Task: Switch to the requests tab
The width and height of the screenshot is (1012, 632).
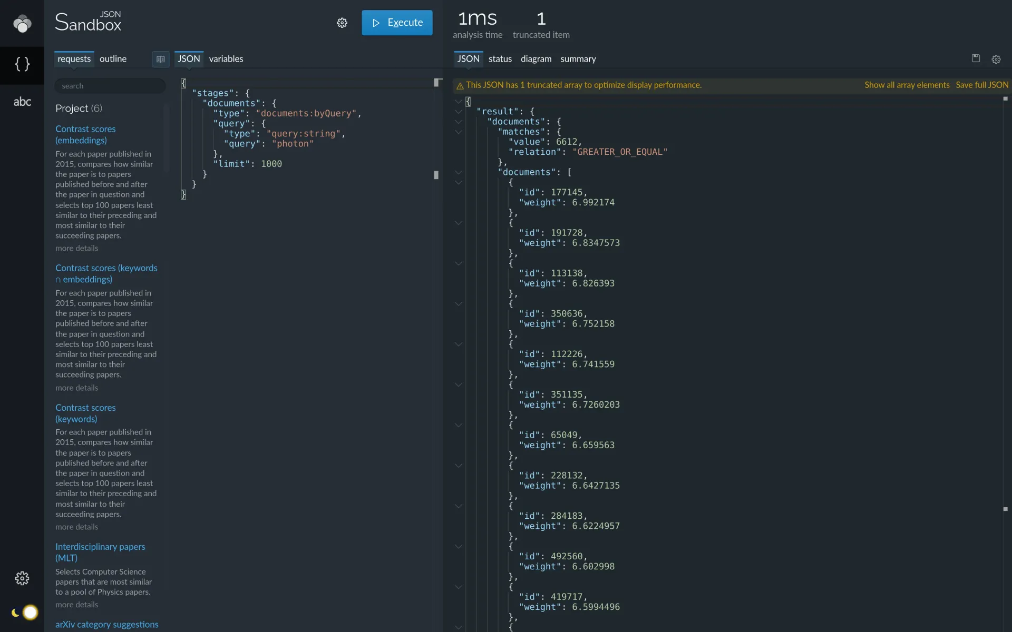Action: 74,59
